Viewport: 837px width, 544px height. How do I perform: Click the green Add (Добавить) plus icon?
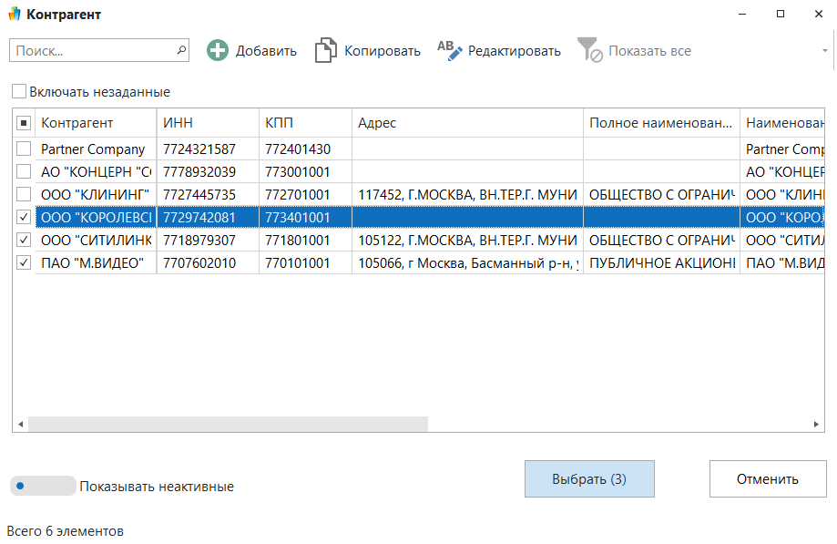point(218,51)
